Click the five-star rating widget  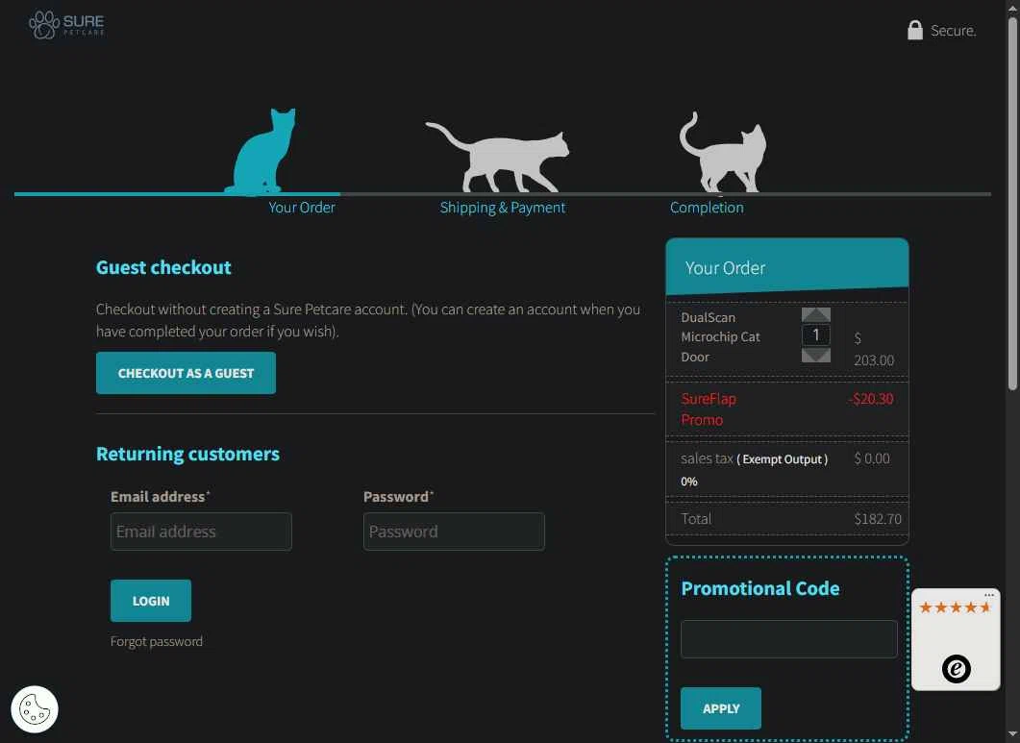click(955, 607)
